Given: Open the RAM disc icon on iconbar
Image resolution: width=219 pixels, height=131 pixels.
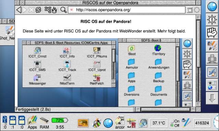Looking at the screenshot, I should [44, 122].
